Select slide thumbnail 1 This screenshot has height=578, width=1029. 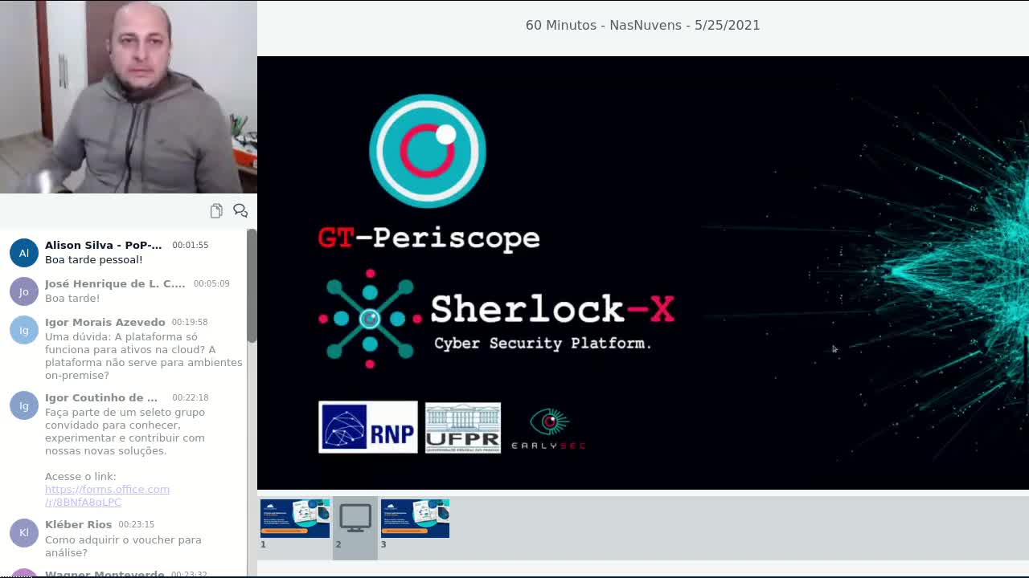click(x=295, y=519)
